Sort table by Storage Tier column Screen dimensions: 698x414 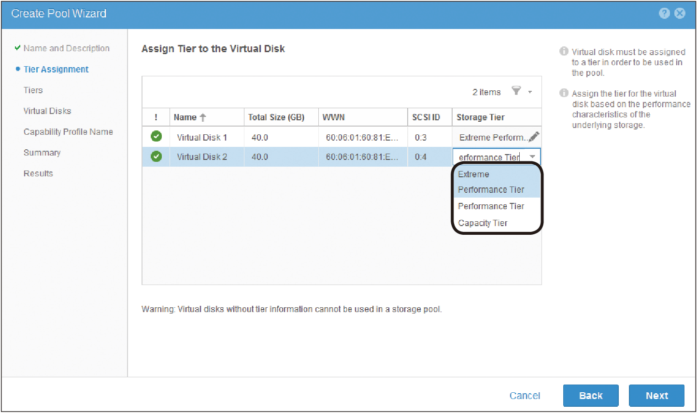coord(497,117)
